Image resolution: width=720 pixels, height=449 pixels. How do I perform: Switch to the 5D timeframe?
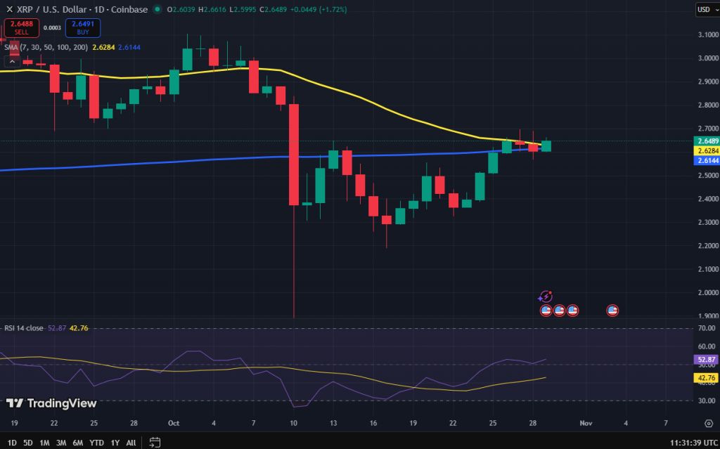pos(27,441)
